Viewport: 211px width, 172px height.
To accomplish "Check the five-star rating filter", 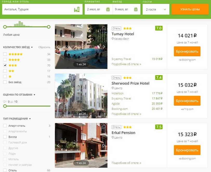I will [x=5, y=54].
